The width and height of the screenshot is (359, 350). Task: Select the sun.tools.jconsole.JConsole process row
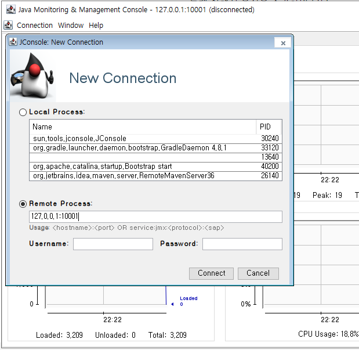point(155,139)
